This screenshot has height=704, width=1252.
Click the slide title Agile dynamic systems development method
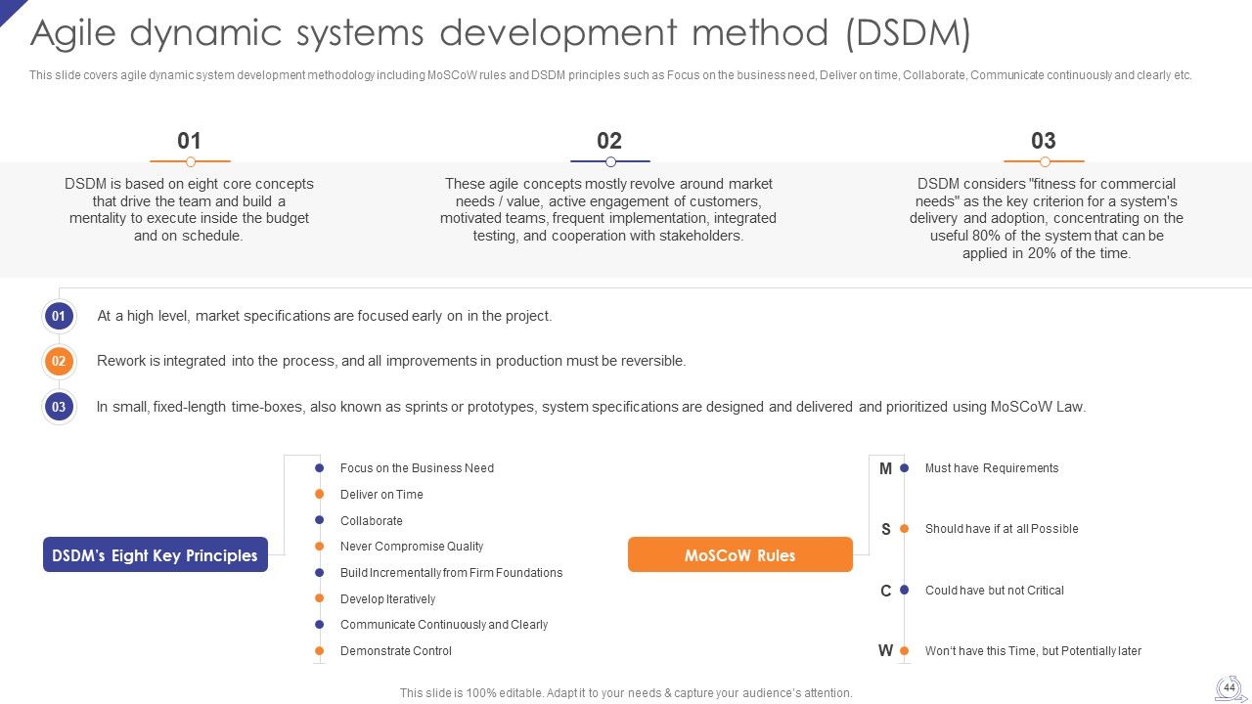(x=501, y=33)
